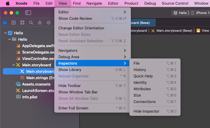Choose Hide Inspector
The height and width of the screenshot is (128, 210).
point(155,111)
